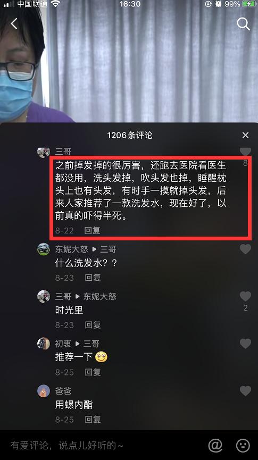The width and height of the screenshot is (258, 460).
Task: Close the 1206条评论 comments panel
Action: [245, 135]
